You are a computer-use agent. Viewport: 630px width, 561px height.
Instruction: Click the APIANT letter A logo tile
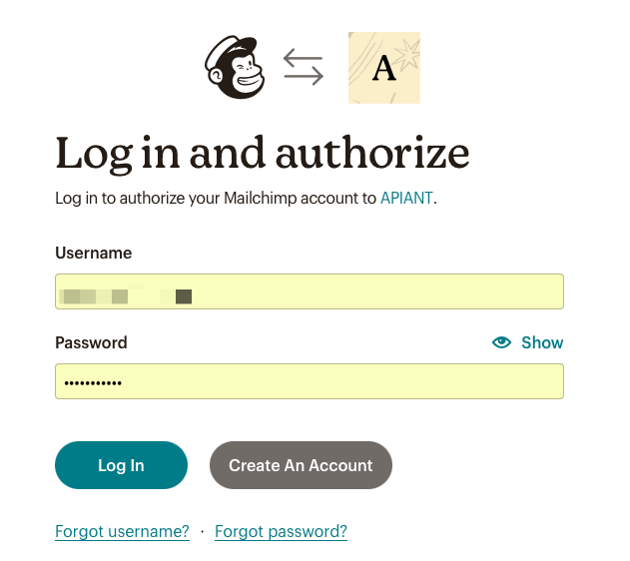pos(383,68)
